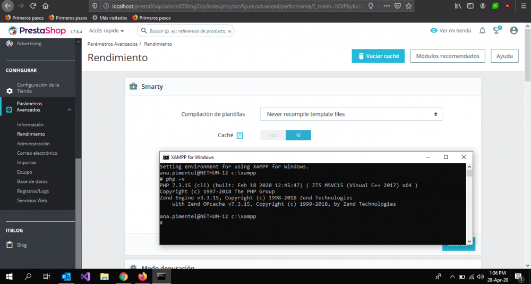Click the volume icon in system tray

480,277
